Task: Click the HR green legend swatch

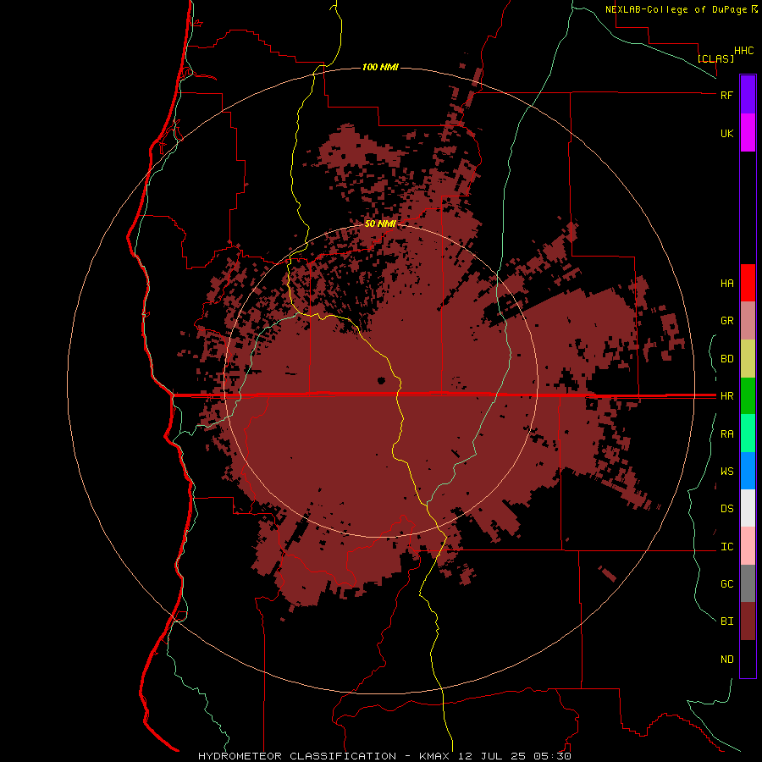Action: point(748,395)
